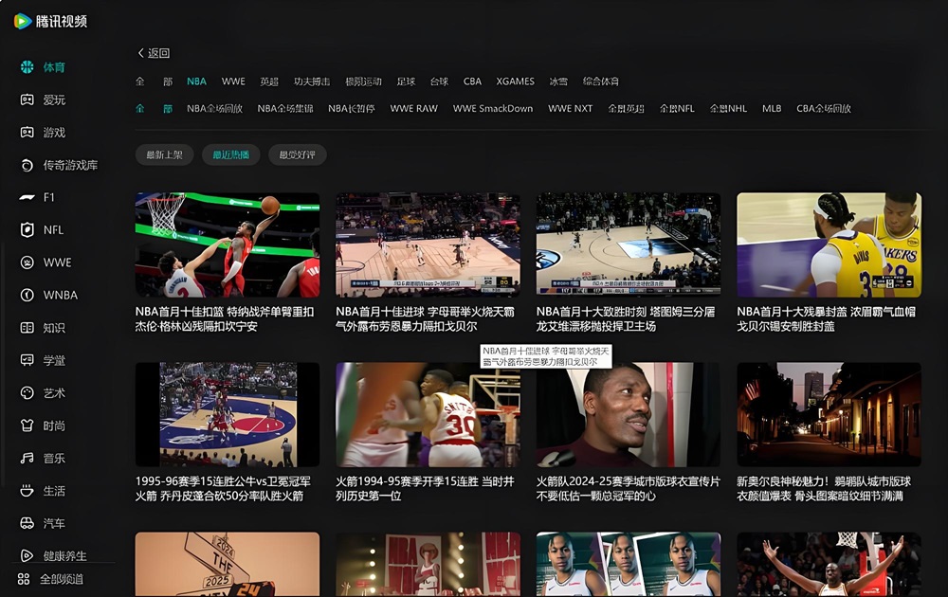Image resolution: width=948 pixels, height=597 pixels.
Task: Open the NFL shield icon in sidebar
Action: point(27,229)
